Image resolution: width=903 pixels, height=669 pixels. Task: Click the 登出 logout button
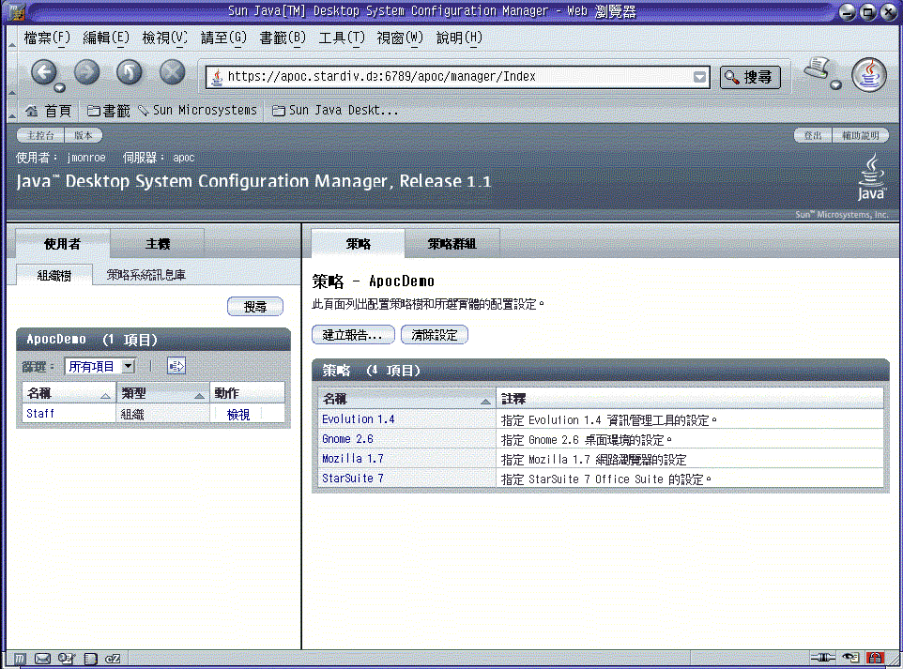813,136
